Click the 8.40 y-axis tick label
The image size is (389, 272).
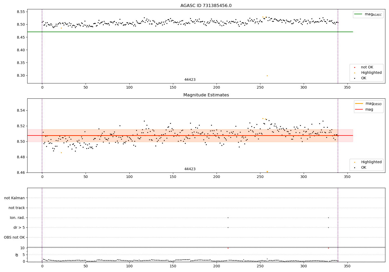pos(21,50)
